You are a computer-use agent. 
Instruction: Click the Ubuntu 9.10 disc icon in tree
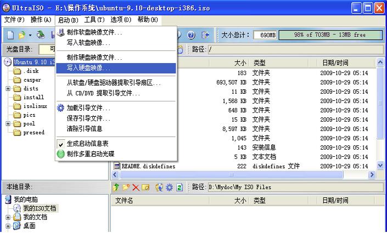[8, 62]
